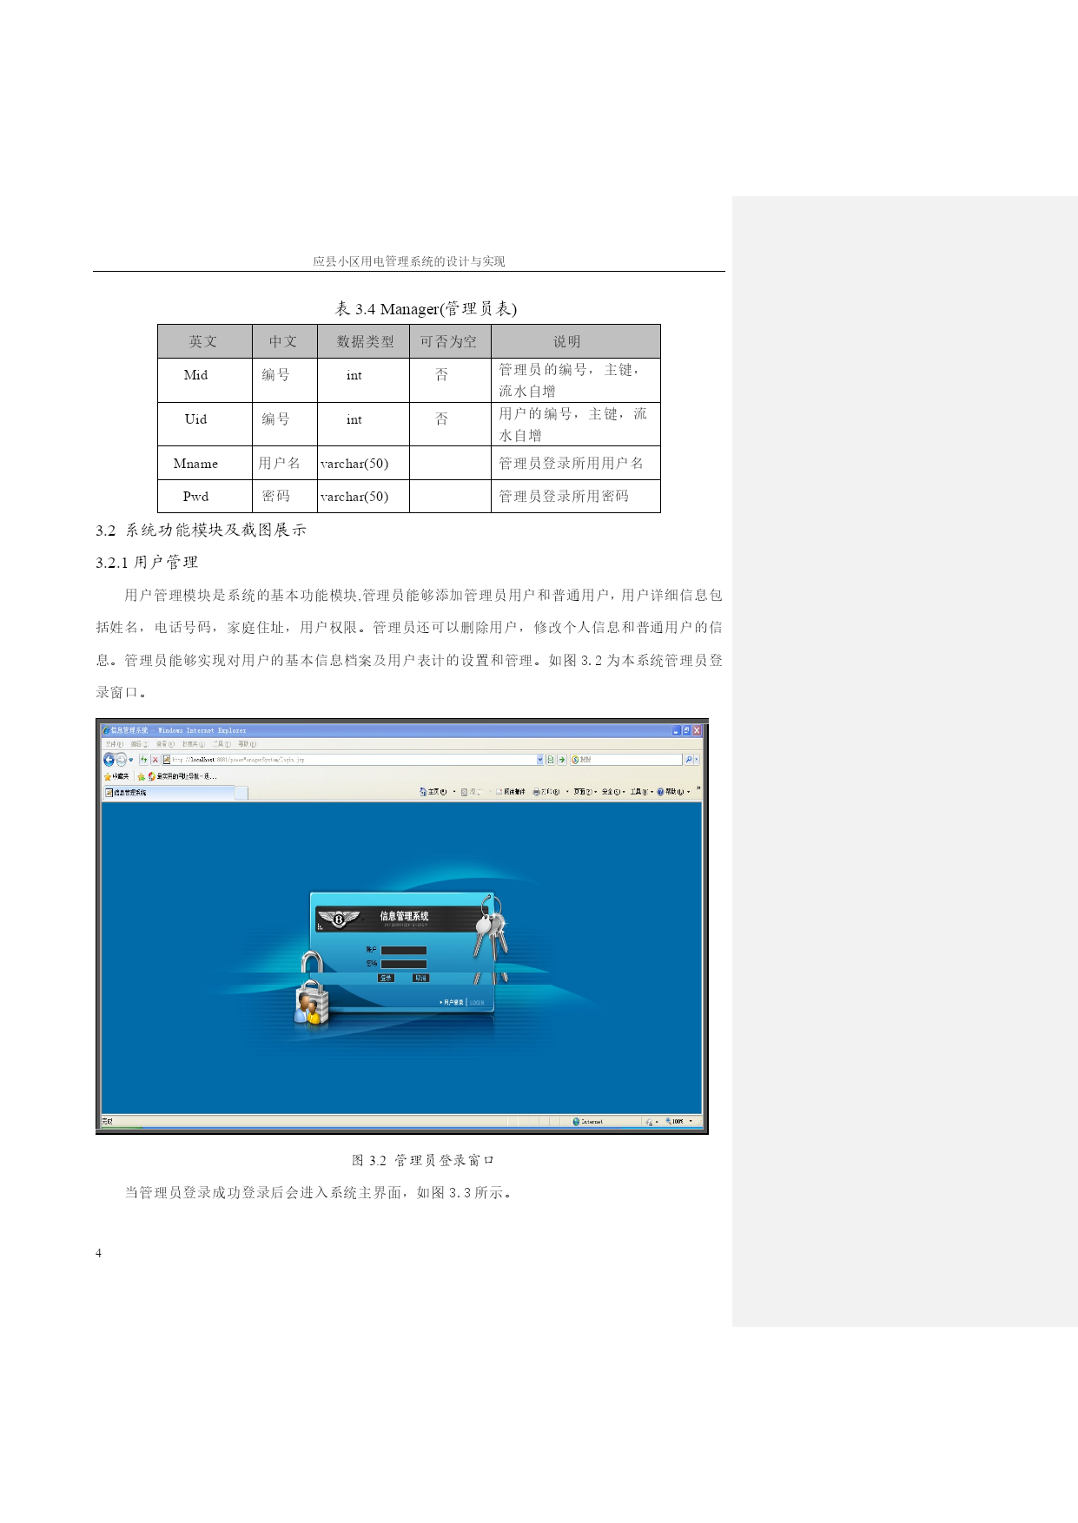This screenshot has width=1078, height=1523.
Task: Open the 编辑 menu in Internet Explorer
Action: [x=140, y=744]
